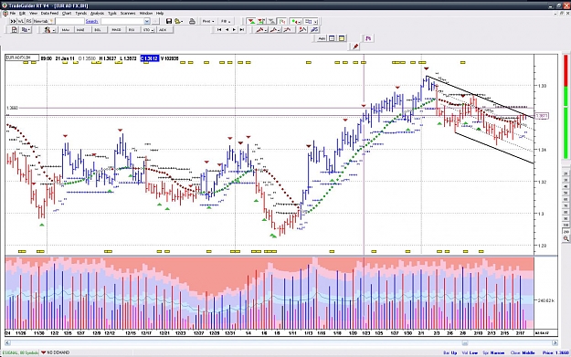The height and width of the screenshot is (357, 571).
Task: Toggle the grayed-out signals icon
Action: pos(271,21)
